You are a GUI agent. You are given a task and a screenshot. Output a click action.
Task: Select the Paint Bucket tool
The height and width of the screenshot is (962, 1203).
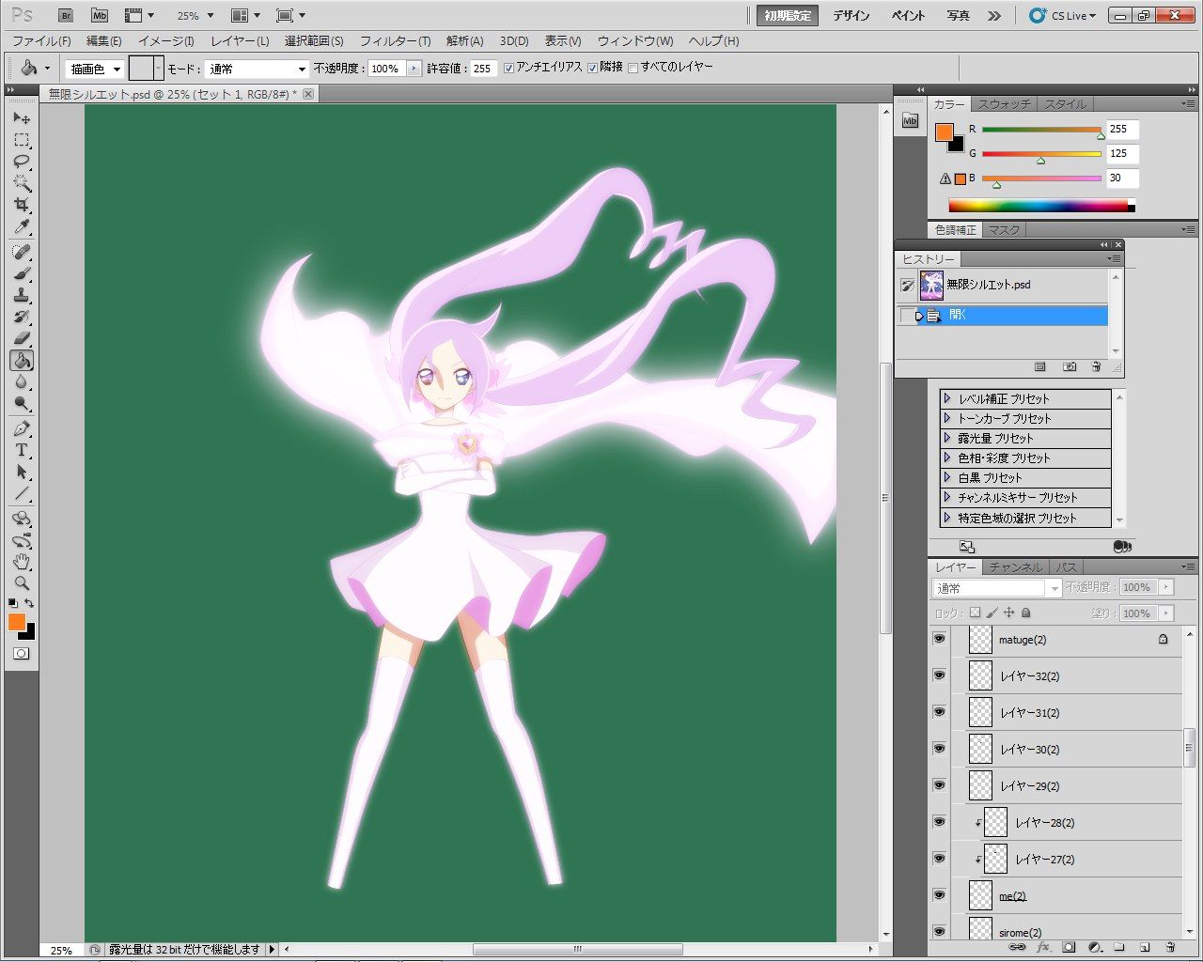(x=22, y=361)
